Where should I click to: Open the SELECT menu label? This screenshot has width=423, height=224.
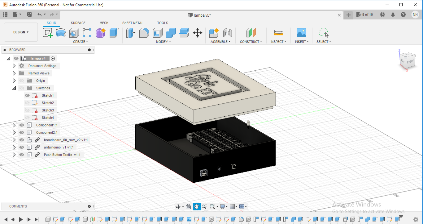(324, 42)
